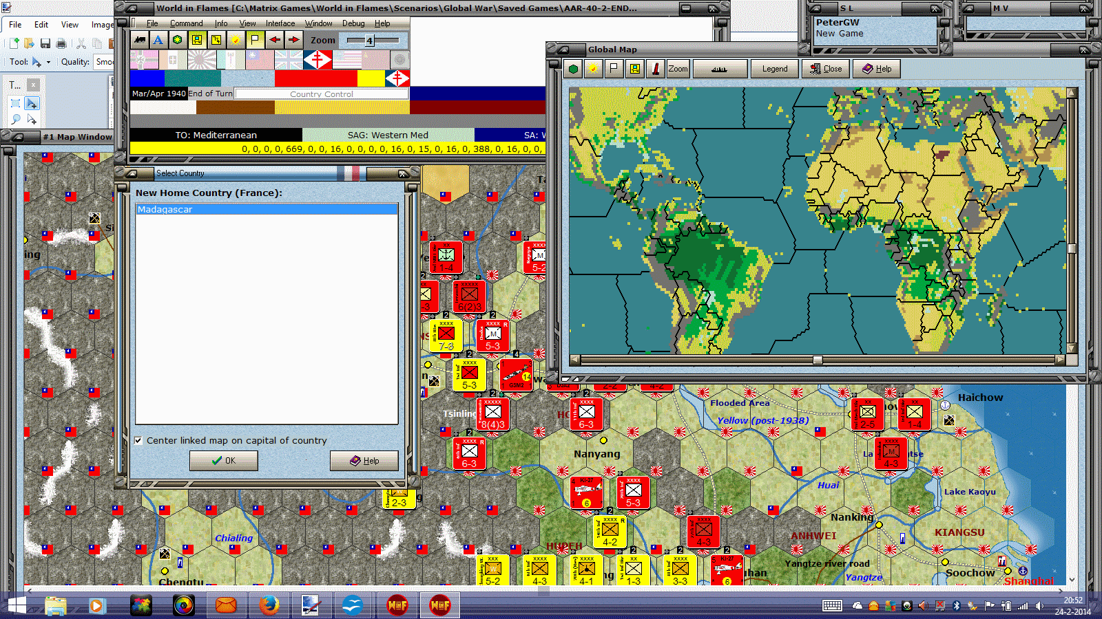Click the green hexagon toolbar icon in main window
1102x619 pixels.
click(178, 40)
